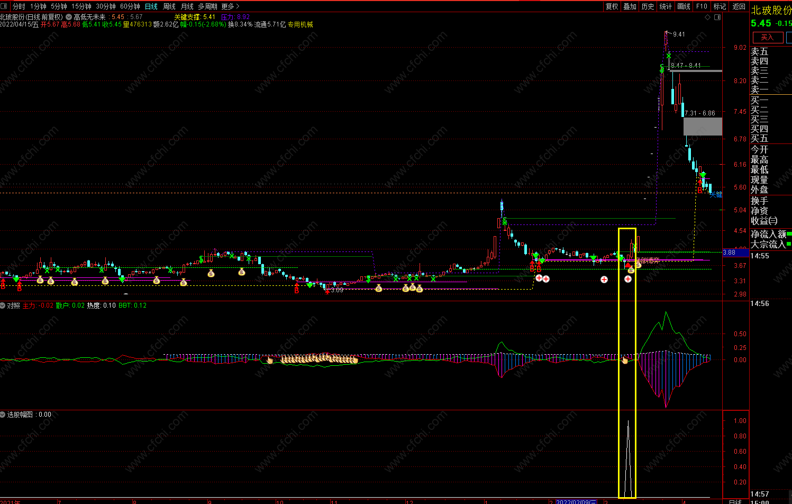Click the 返回 back button
The height and width of the screenshot is (504, 792).
739,6
